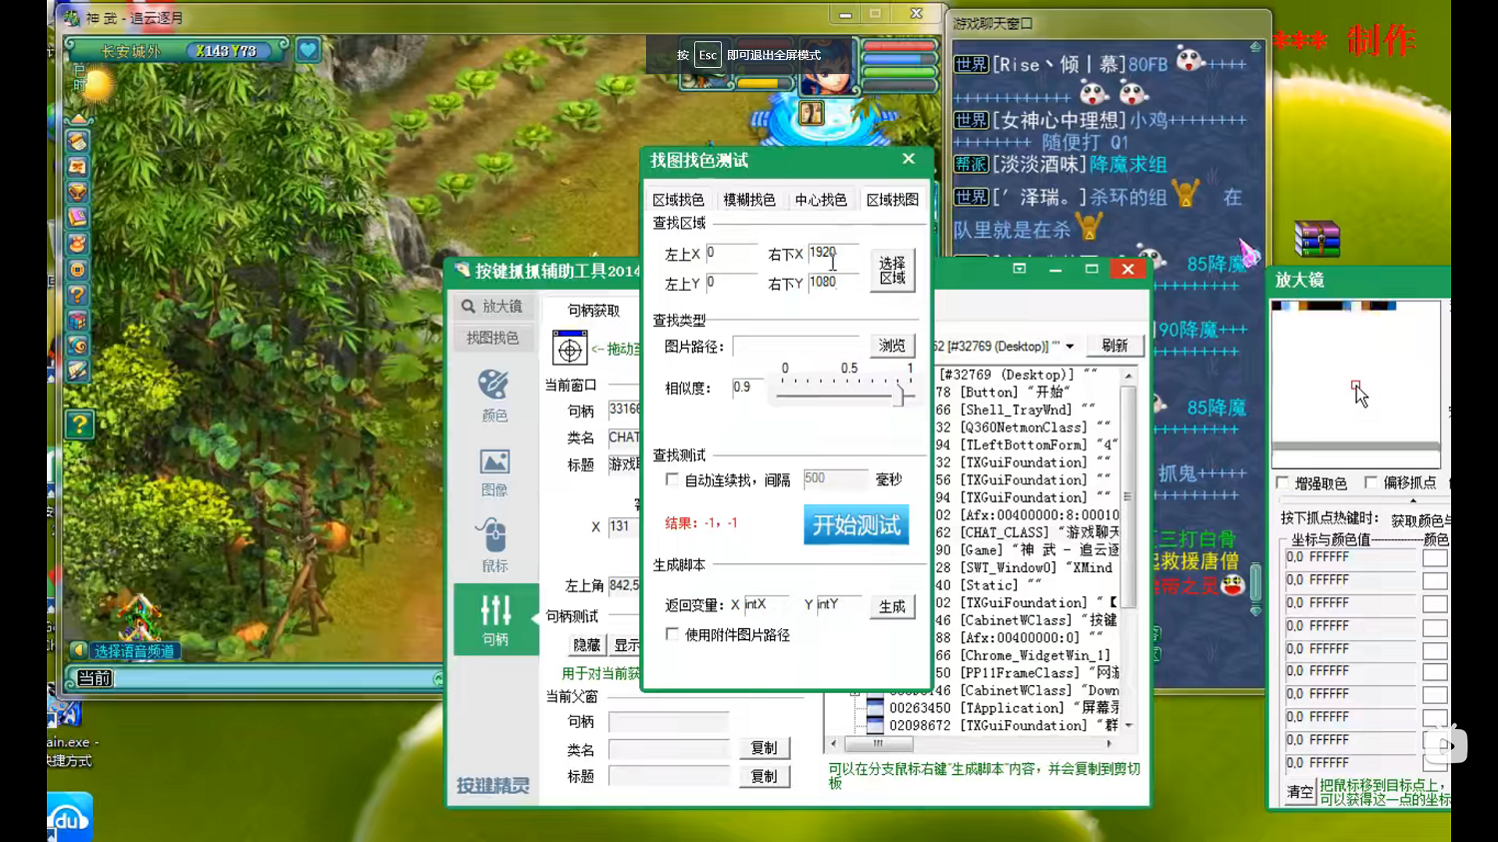
Task: Open the window list dropdown beside 刷新
Action: 1070,346
